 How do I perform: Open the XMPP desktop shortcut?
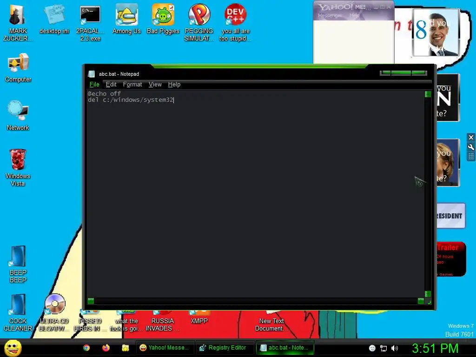(199, 317)
